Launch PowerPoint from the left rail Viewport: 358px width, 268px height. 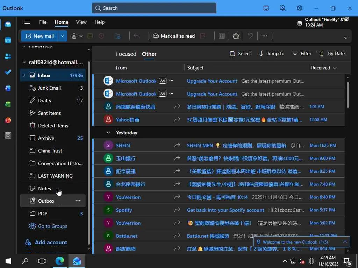(x=8, y=120)
